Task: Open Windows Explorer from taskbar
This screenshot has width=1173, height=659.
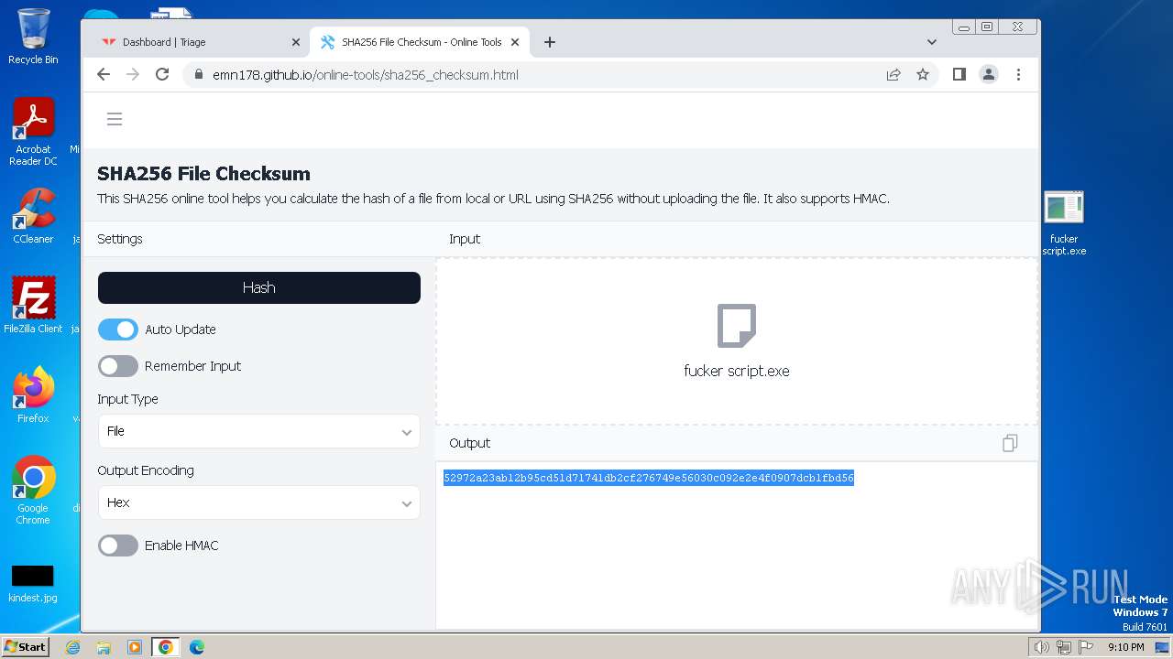Action: (x=104, y=647)
